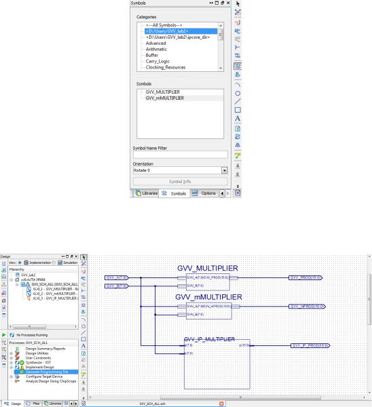Click the green Run process arrow
372x407 pixels.
(3, 335)
